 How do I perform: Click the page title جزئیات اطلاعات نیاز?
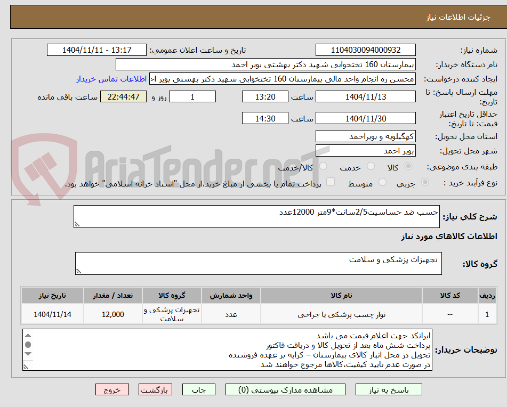458,17
